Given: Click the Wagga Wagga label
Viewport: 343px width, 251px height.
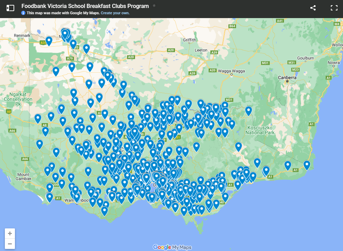Looking at the screenshot, I should [x=232, y=71].
